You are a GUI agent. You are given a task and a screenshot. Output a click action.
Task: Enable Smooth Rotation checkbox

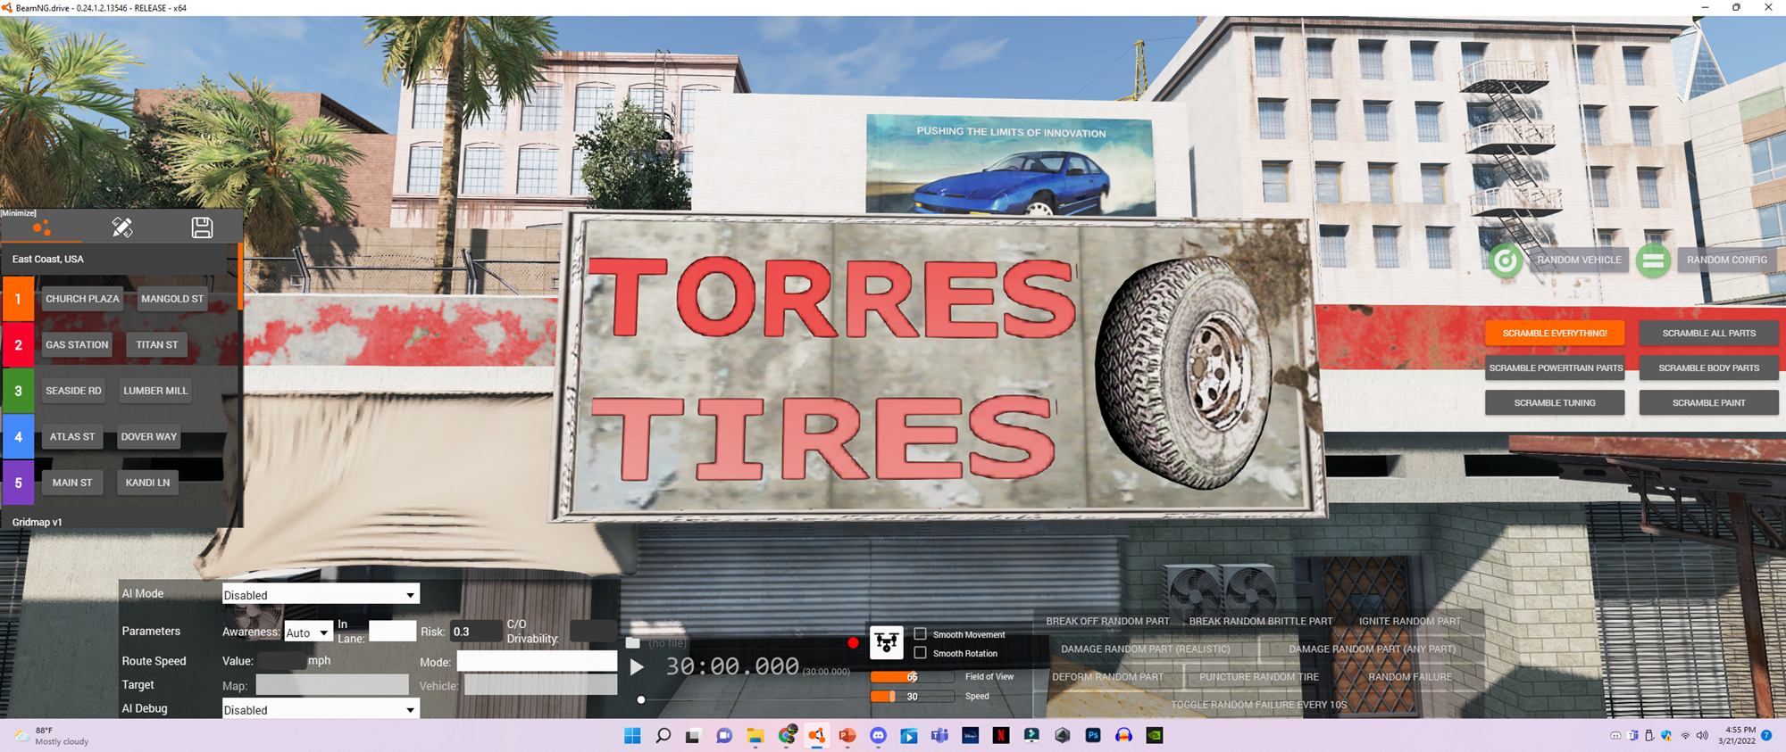click(920, 653)
